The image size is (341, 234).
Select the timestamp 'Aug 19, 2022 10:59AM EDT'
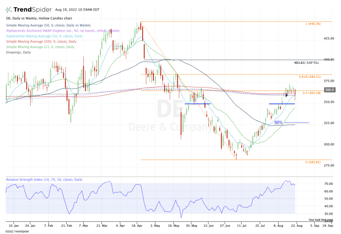(x=77, y=10)
